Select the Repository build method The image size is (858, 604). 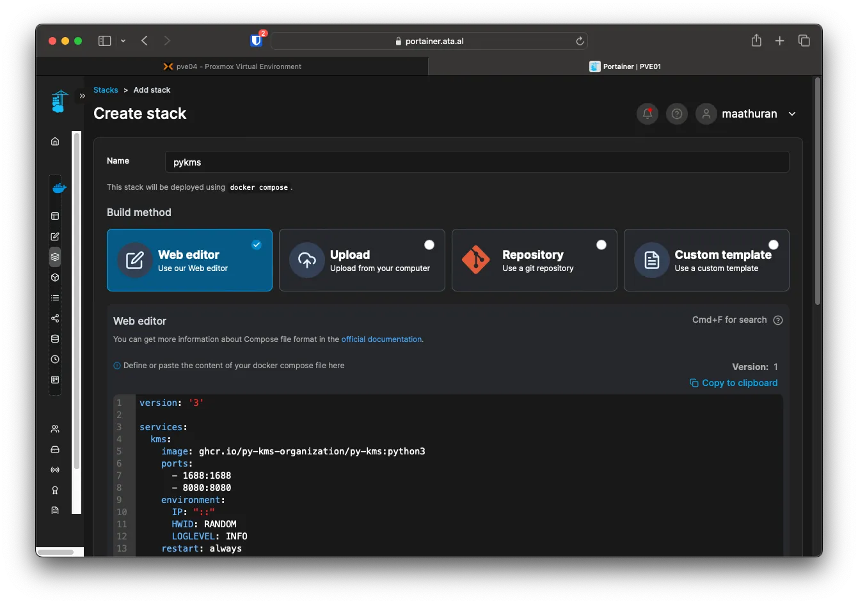point(534,260)
